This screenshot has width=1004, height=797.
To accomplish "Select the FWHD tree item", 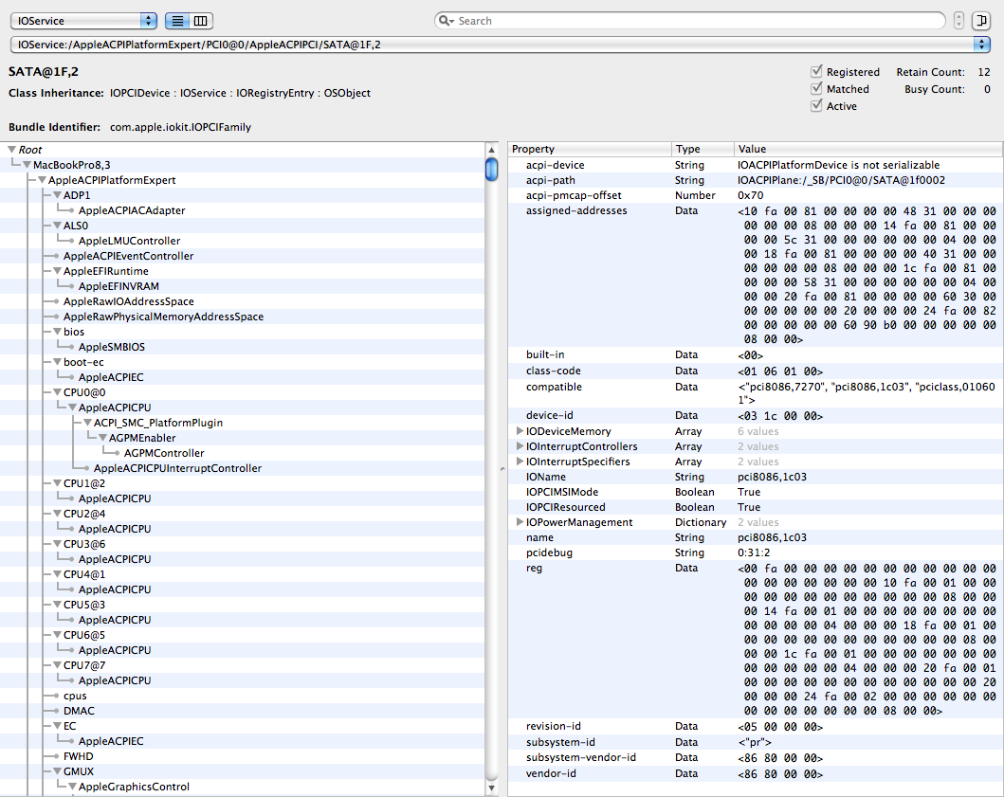I will point(78,756).
